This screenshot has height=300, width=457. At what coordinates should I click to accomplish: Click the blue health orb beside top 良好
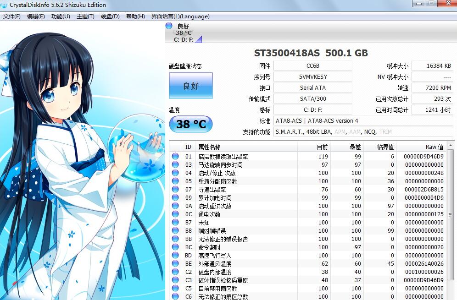169,26
